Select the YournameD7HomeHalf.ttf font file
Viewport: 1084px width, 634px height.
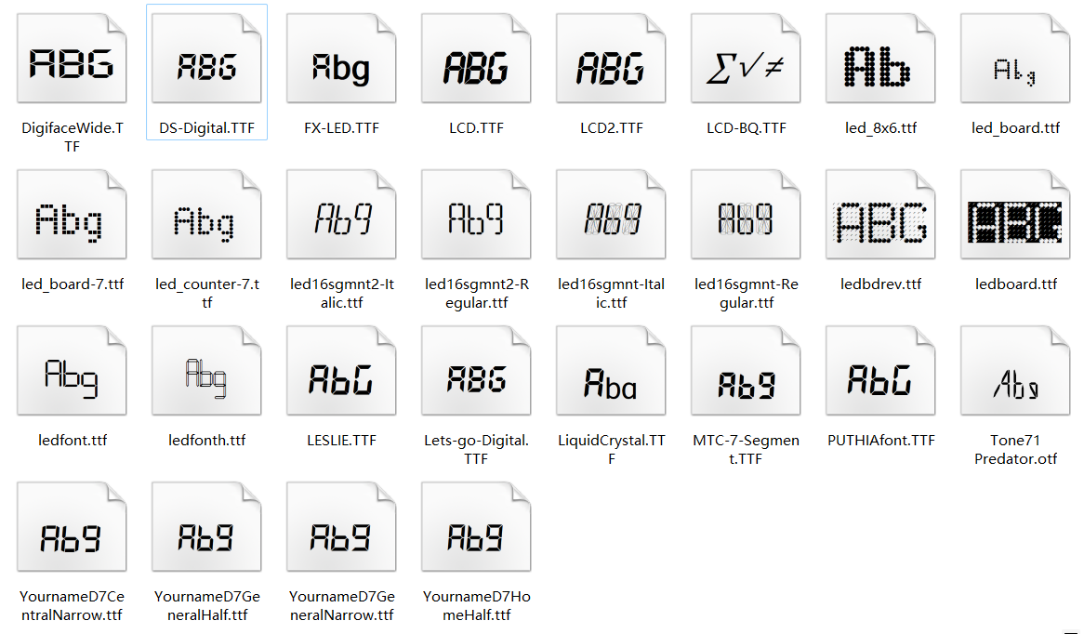click(x=476, y=530)
